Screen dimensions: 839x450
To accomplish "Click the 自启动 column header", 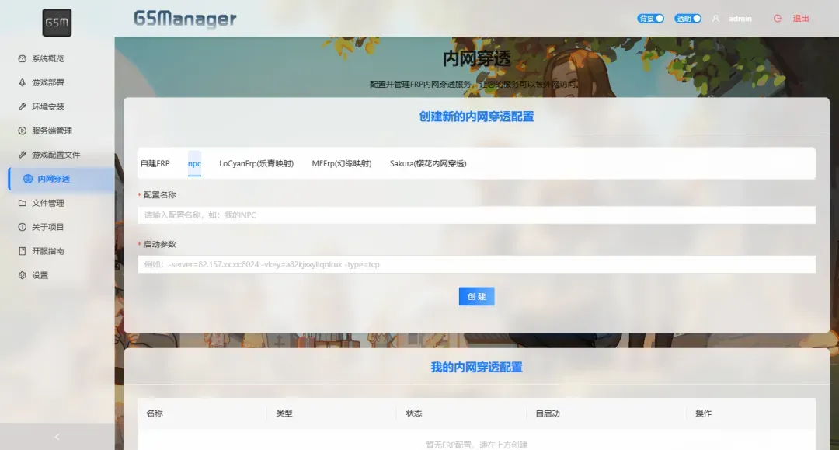I will (548, 413).
